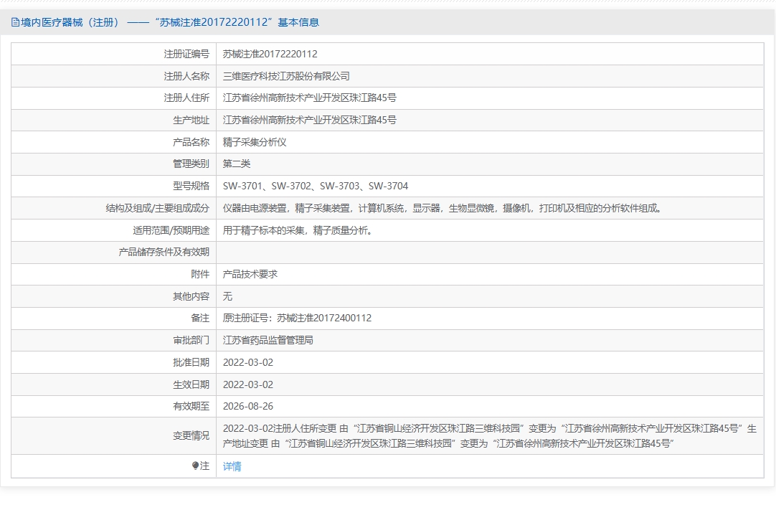
Task: Select the date in the 批准日期 row
Action: pos(248,362)
